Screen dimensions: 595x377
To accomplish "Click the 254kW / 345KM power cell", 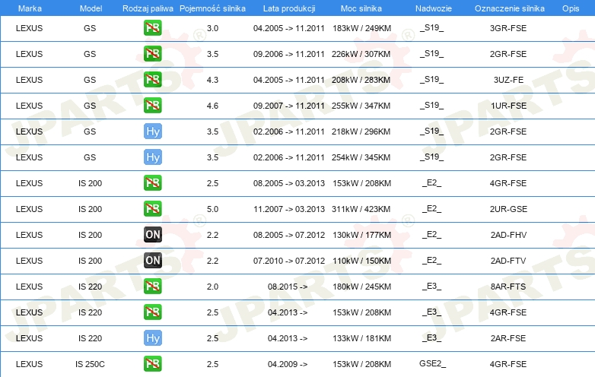I will [361, 157].
